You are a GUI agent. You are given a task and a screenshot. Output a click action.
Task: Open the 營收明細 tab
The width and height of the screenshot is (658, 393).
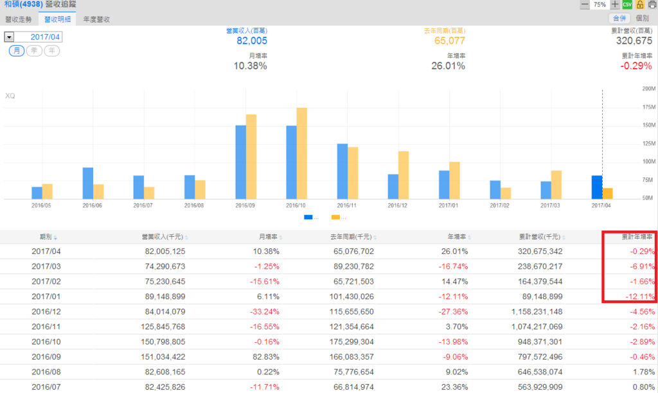coord(57,19)
